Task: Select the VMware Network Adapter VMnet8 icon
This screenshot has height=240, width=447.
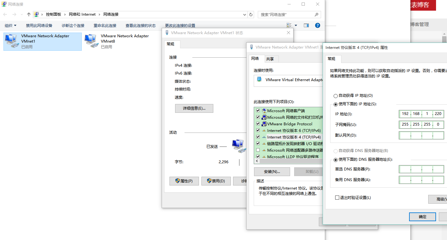Action: [91, 41]
